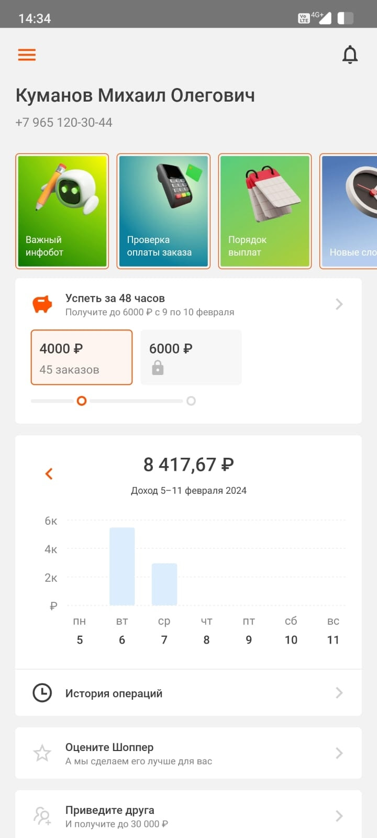Open Проверка оплаты заказа story
The image size is (377, 838).
(163, 211)
